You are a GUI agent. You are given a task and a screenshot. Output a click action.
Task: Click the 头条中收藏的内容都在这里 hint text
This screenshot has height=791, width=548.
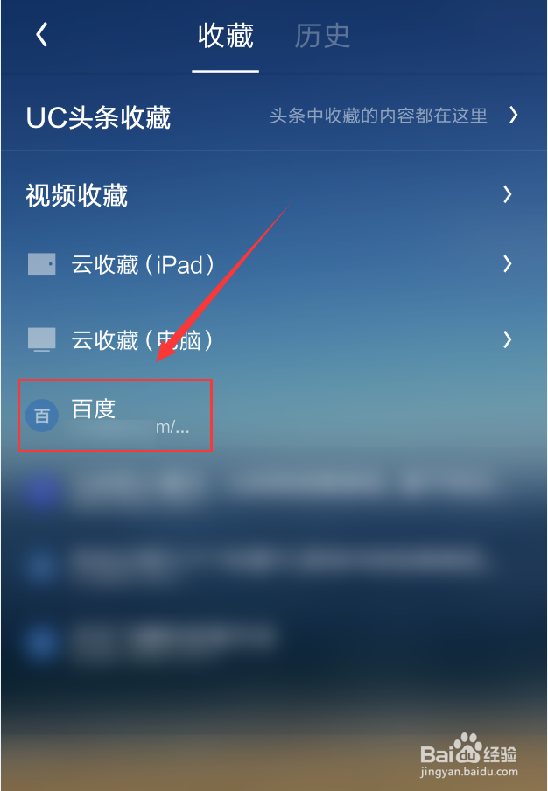(x=378, y=115)
